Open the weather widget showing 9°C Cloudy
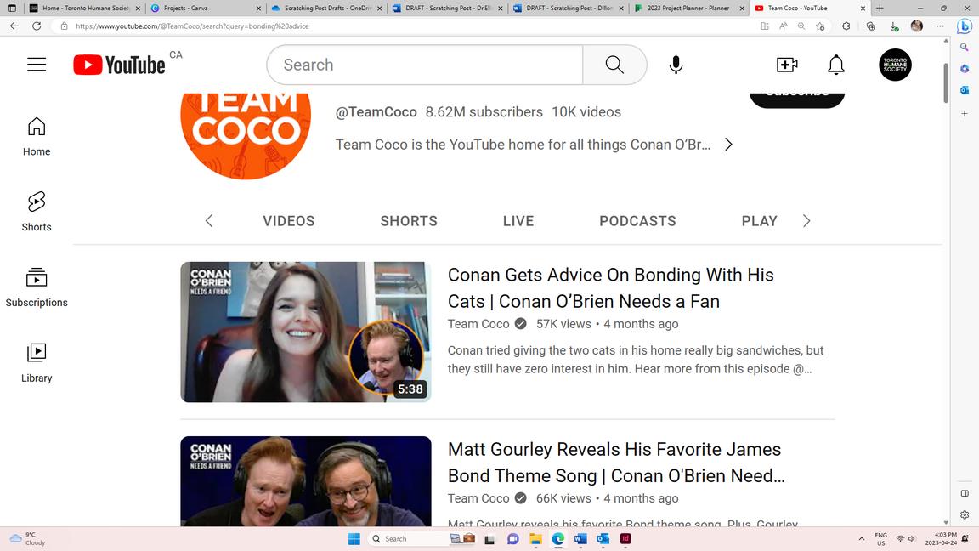Image resolution: width=979 pixels, height=551 pixels. (27, 538)
